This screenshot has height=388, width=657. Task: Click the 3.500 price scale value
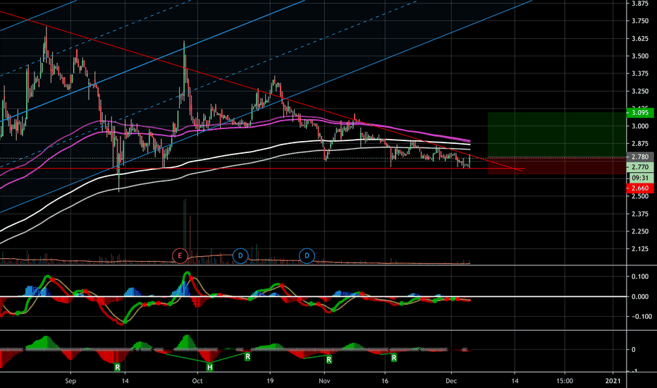(640, 56)
